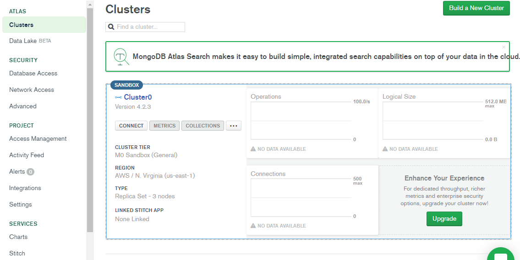Open Integrations
Viewport: 520px width, 260px height.
(x=25, y=188)
